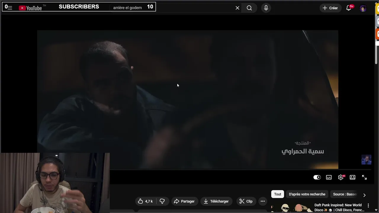Like the video (4,7 k)
The width and height of the screenshot is (379, 213).
click(145, 201)
